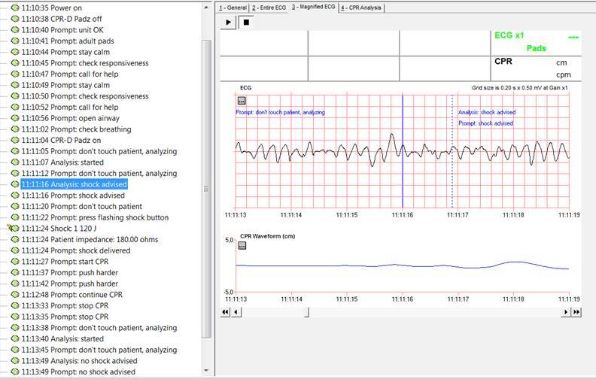Select 11:10:45 Prompt: check responsiveness

coord(85,63)
